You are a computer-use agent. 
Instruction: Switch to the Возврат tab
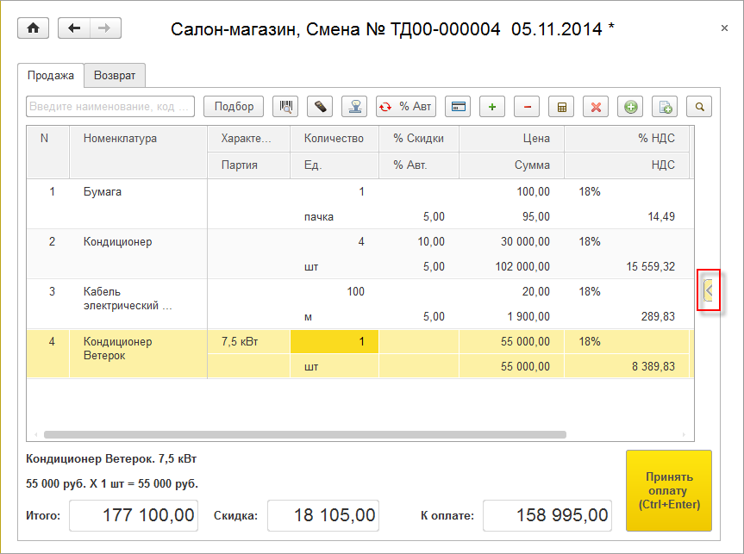(x=115, y=76)
